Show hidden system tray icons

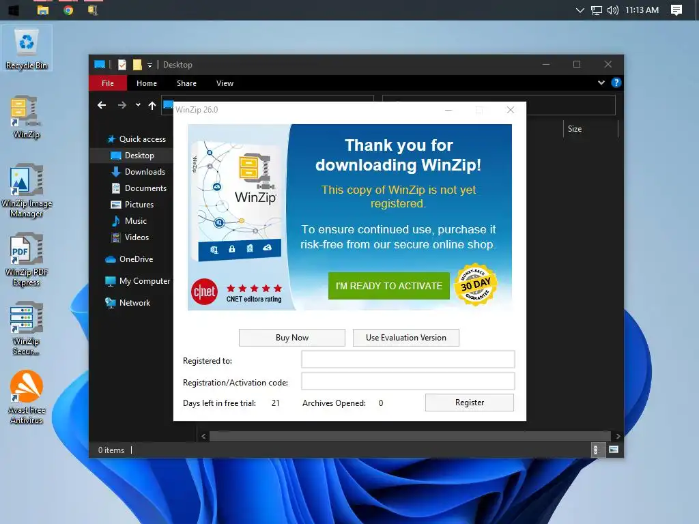[x=580, y=10]
